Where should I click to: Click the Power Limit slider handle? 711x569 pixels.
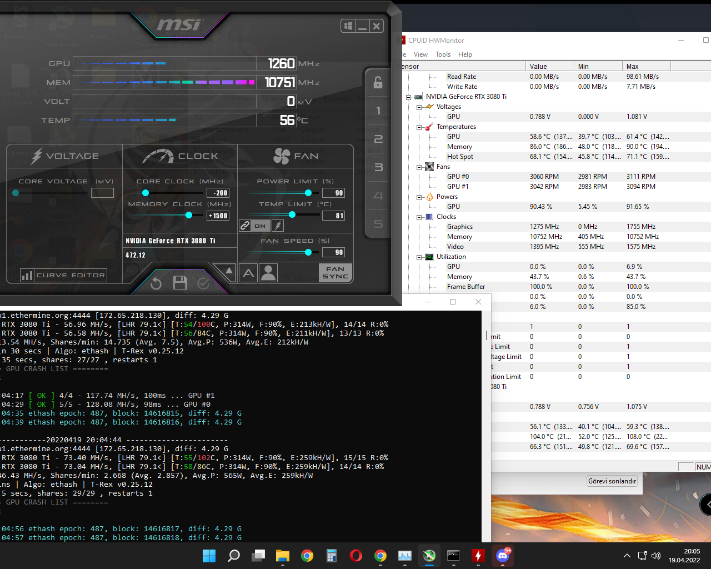click(x=308, y=193)
